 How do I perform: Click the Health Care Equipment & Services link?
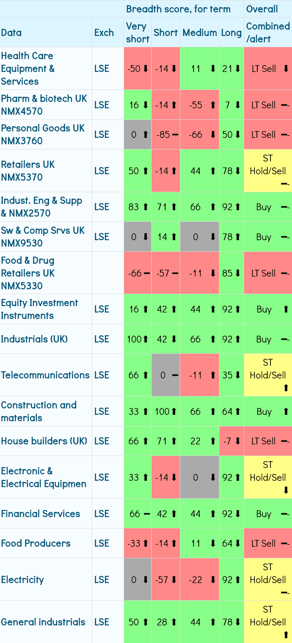[x=28, y=68]
